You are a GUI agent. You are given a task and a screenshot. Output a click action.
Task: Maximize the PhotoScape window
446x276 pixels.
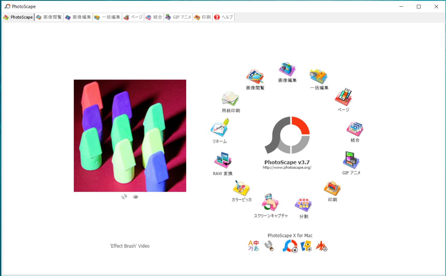tap(419, 7)
